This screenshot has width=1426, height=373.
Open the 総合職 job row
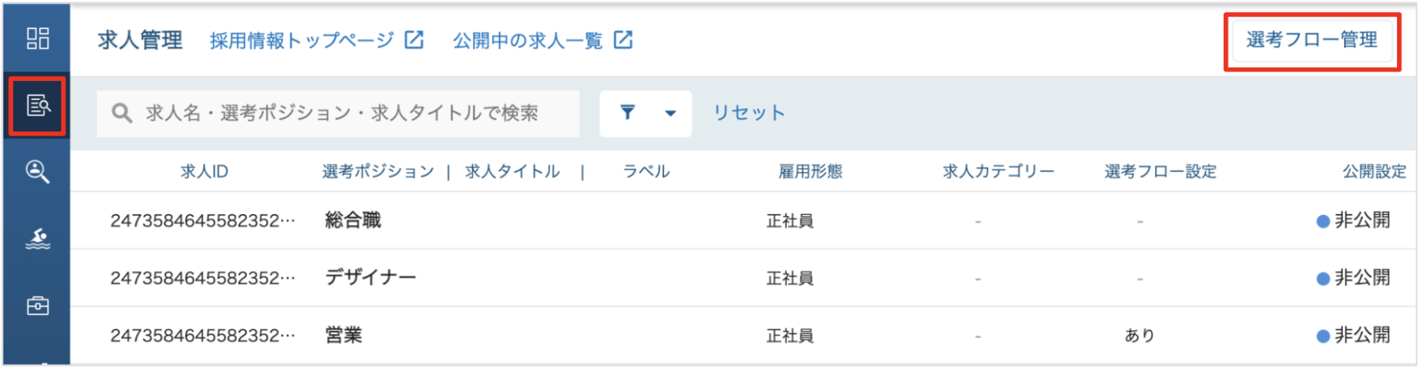click(743, 220)
